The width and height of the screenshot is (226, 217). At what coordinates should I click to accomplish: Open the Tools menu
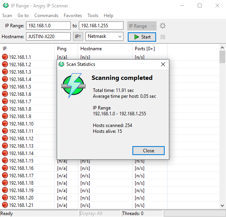click(x=93, y=16)
